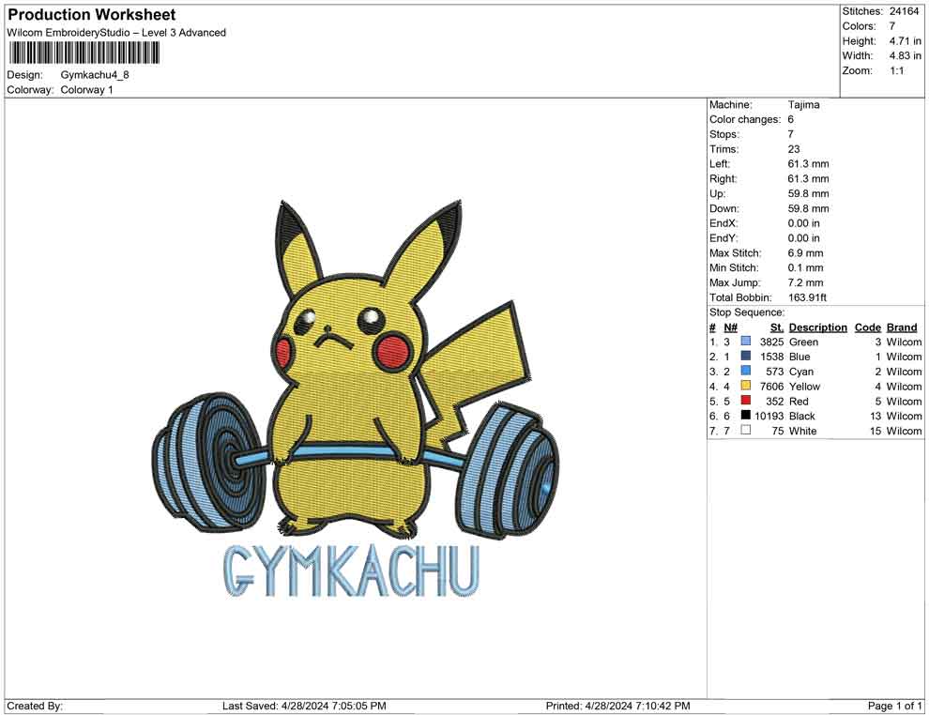
Task: Click the Min Stitch value '0.1 mm'
Action: click(806, 267)
